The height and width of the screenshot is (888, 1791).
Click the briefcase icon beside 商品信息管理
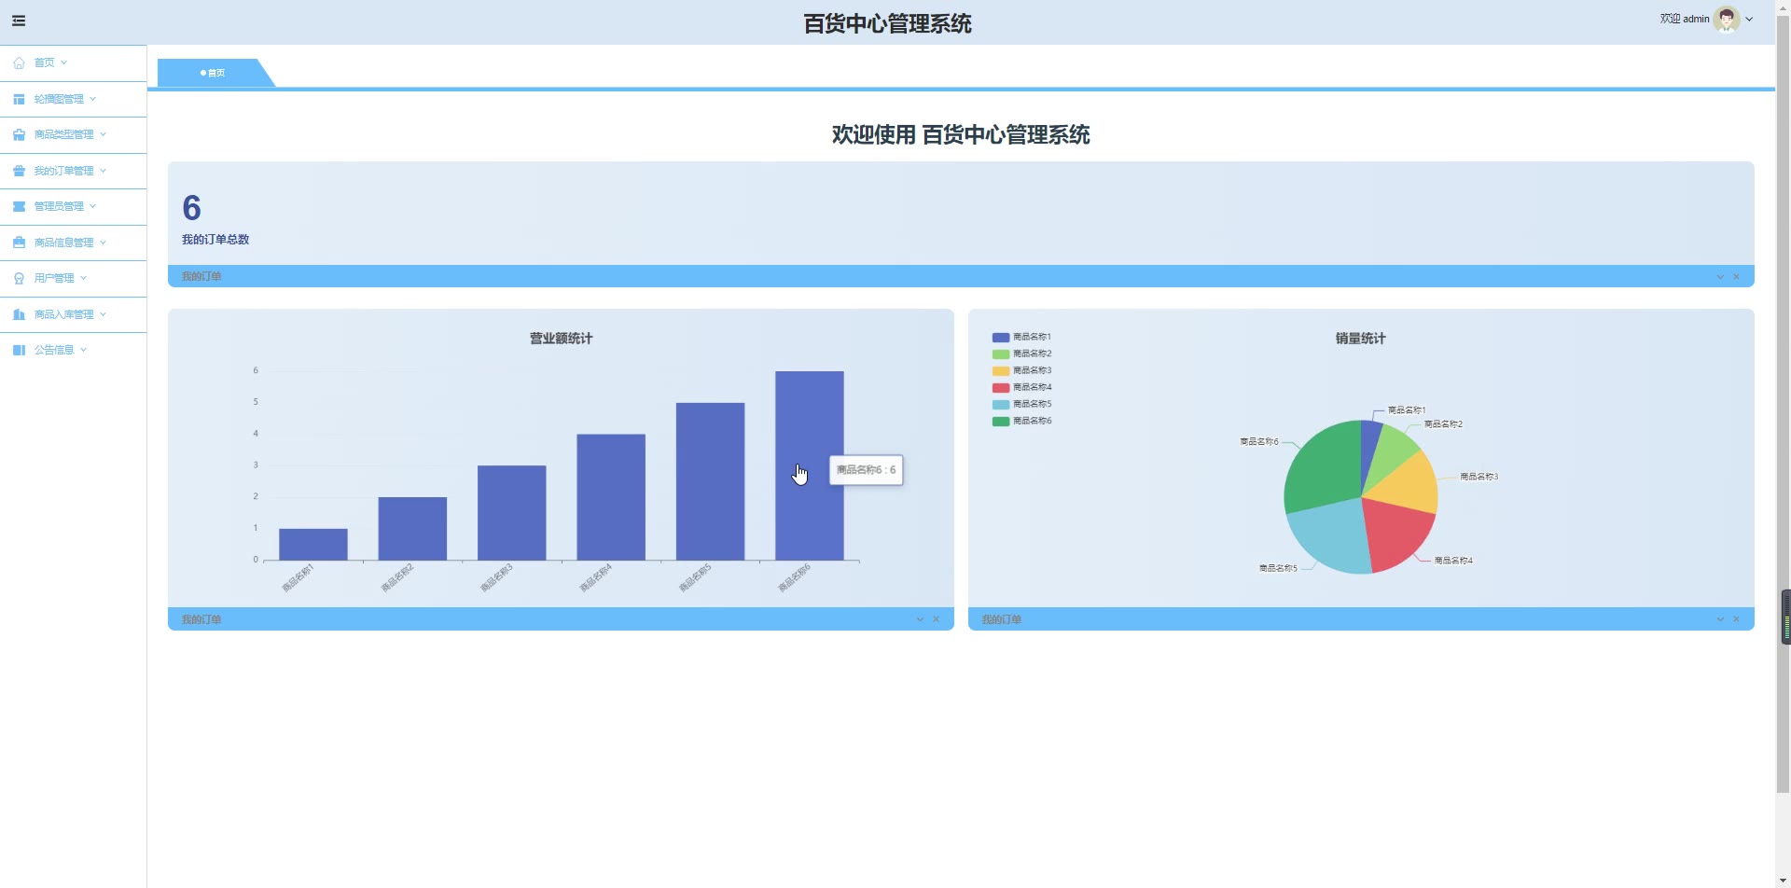[x=19, y=243]
